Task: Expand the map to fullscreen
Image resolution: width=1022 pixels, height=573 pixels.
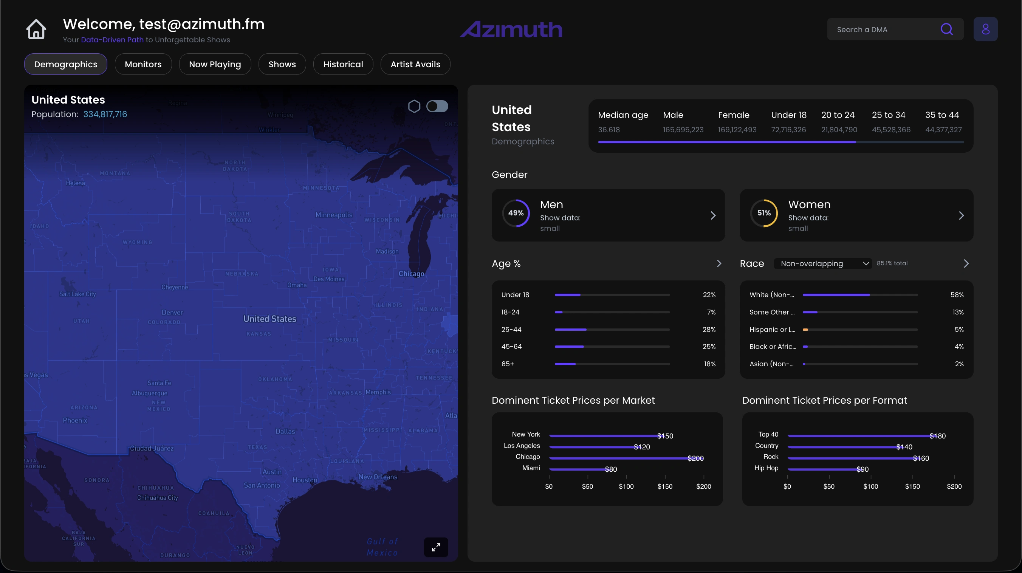Action: coord(436,547)
